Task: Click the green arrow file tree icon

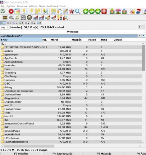Action: pos(45,11)
